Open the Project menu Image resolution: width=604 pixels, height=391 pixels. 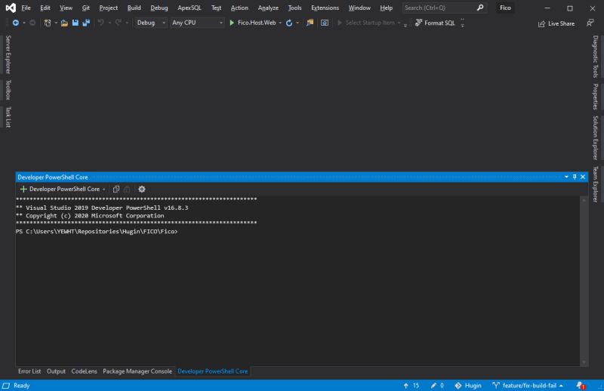coord(108,8)
